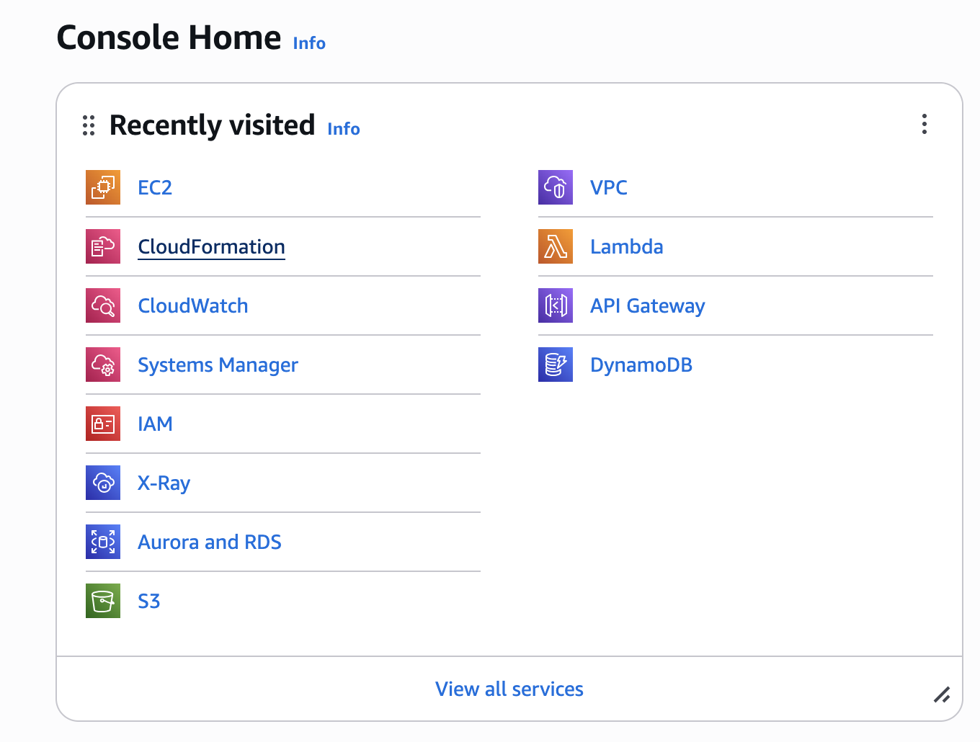The height and width of the screenshot is (742, 980).
Task: Click the S3 bucket icon
Action: (102, 601)
